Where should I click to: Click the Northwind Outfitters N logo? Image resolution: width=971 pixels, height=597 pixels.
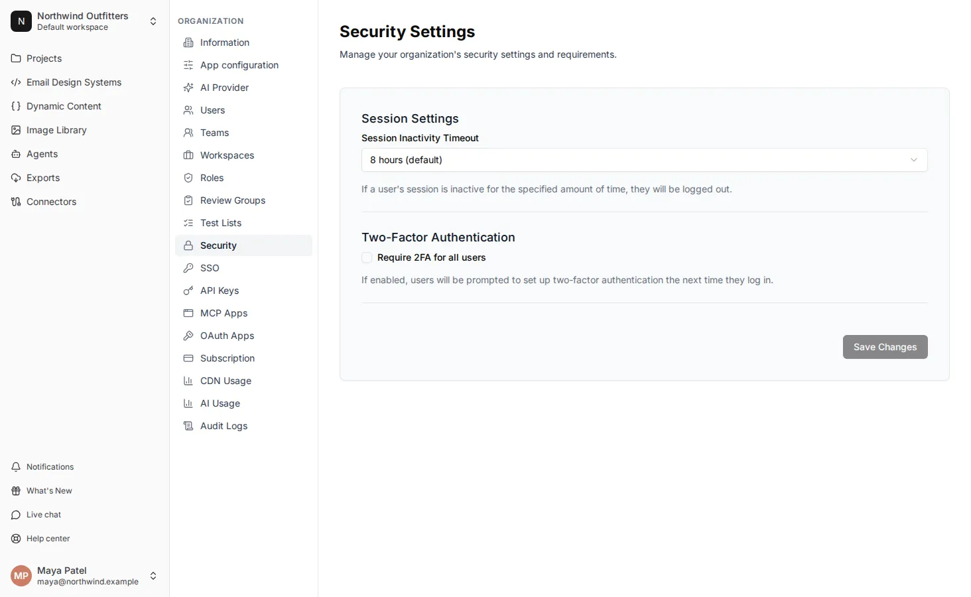pos(21,21)
